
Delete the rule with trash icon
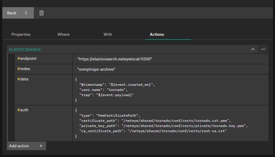coord(41,13)
